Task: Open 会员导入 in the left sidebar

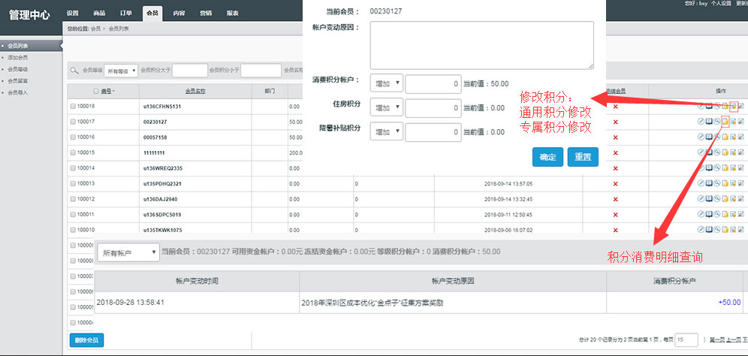Action: [x=18, y=92]
